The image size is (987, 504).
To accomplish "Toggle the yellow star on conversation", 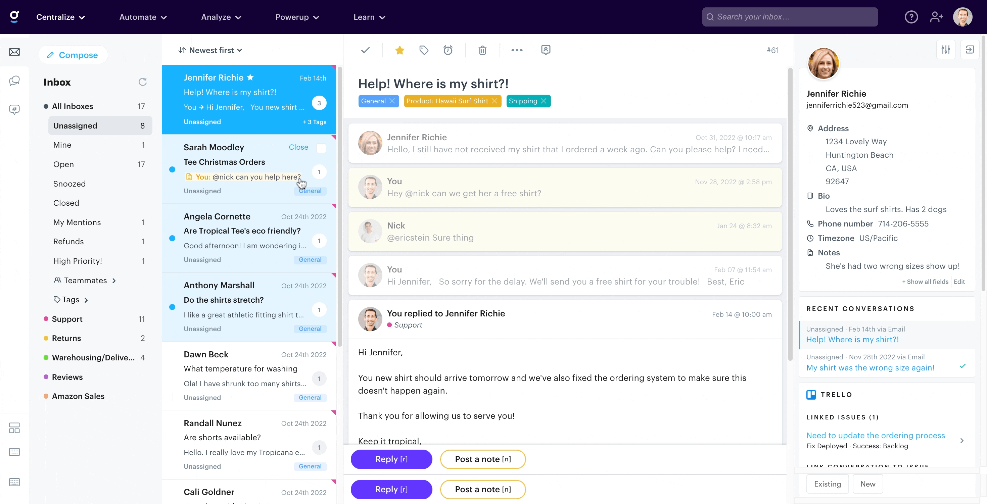I will [x=399, y=50].
